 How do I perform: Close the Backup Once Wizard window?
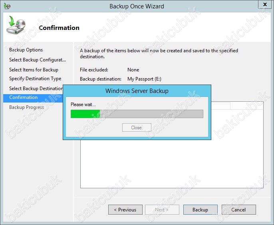265,4
